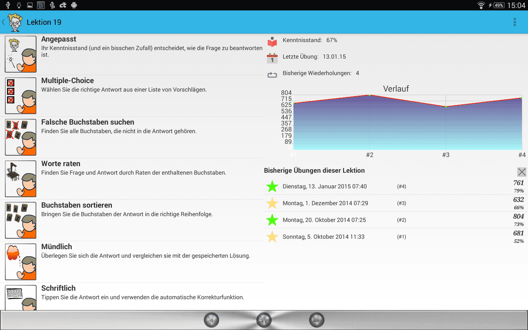Select the Schriftlich keyboard icon
This screenshot has height=330, width=528.
click(x=21, y=298)
